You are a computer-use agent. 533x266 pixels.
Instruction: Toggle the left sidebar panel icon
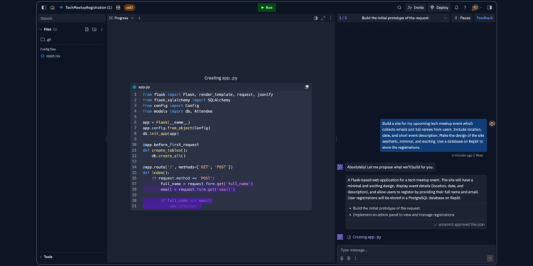click(x=43, y=8)
